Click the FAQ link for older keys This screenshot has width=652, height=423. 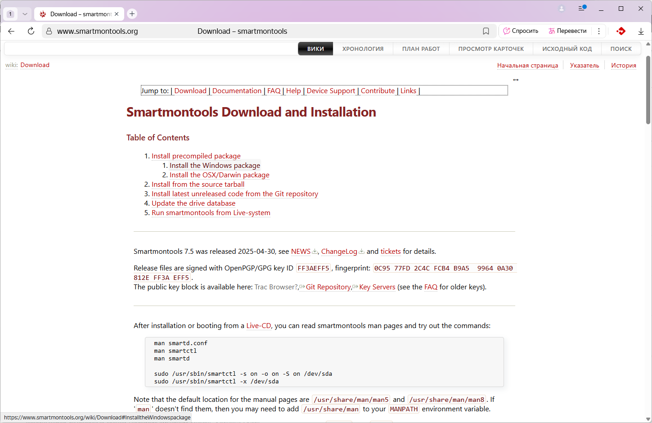(x=431, y=287)
